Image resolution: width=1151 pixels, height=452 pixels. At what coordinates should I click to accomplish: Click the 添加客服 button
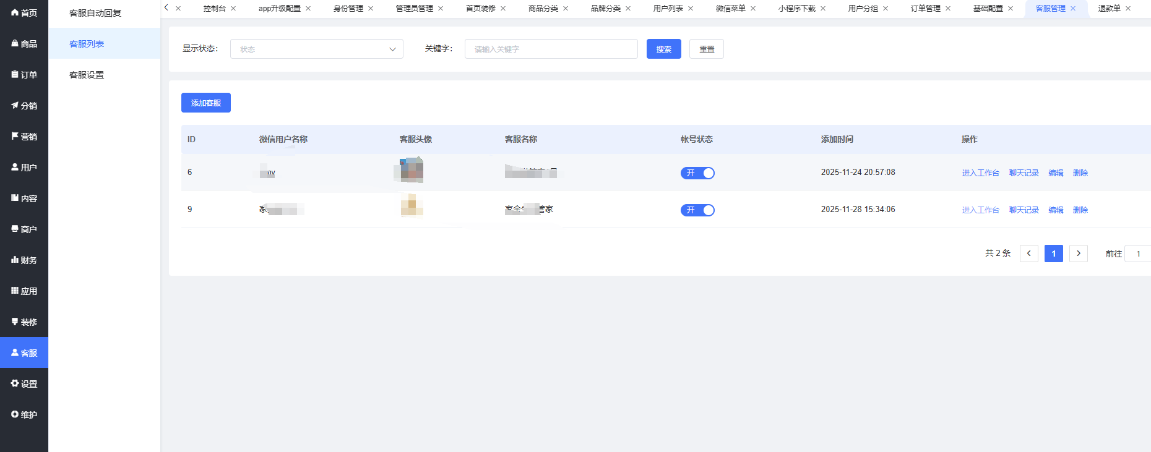(205, 103)
